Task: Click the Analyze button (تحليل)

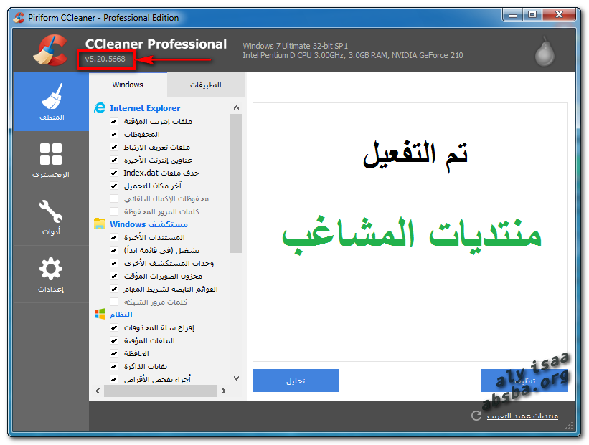Action: pos(296,381)
